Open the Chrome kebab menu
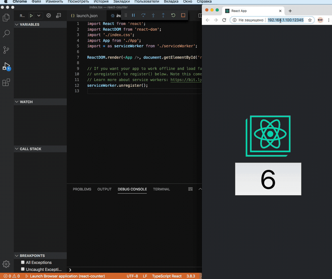The height and width of the screenshot is (279, 332). click(329, 20)
